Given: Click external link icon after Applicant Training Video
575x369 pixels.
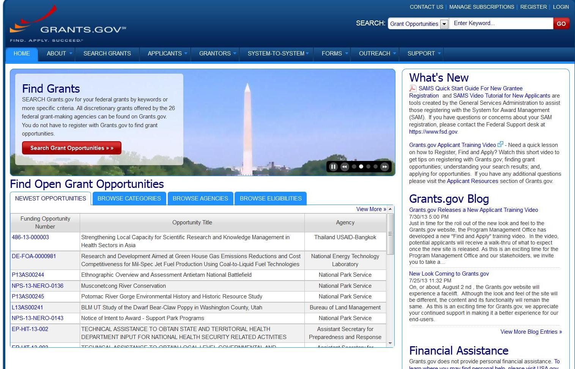Looking at the screenshot, I should click(500, 144).
